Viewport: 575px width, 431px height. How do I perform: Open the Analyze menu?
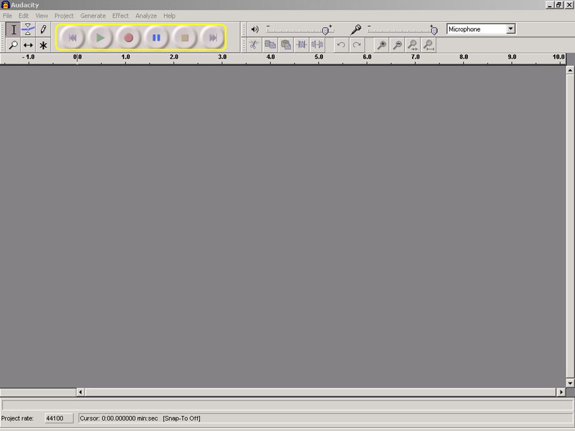pyautogui.click(x=146, y=16)
